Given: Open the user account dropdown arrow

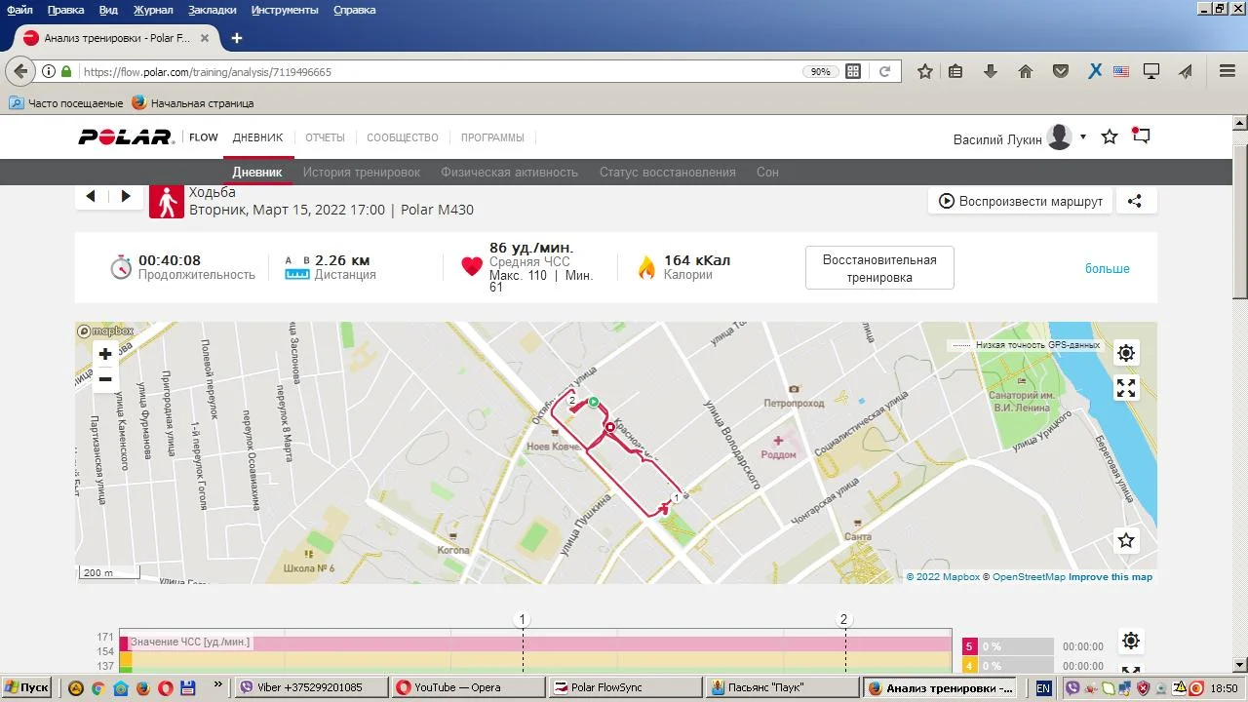Looking at the screenshot, I should (x=1083, y=136).
